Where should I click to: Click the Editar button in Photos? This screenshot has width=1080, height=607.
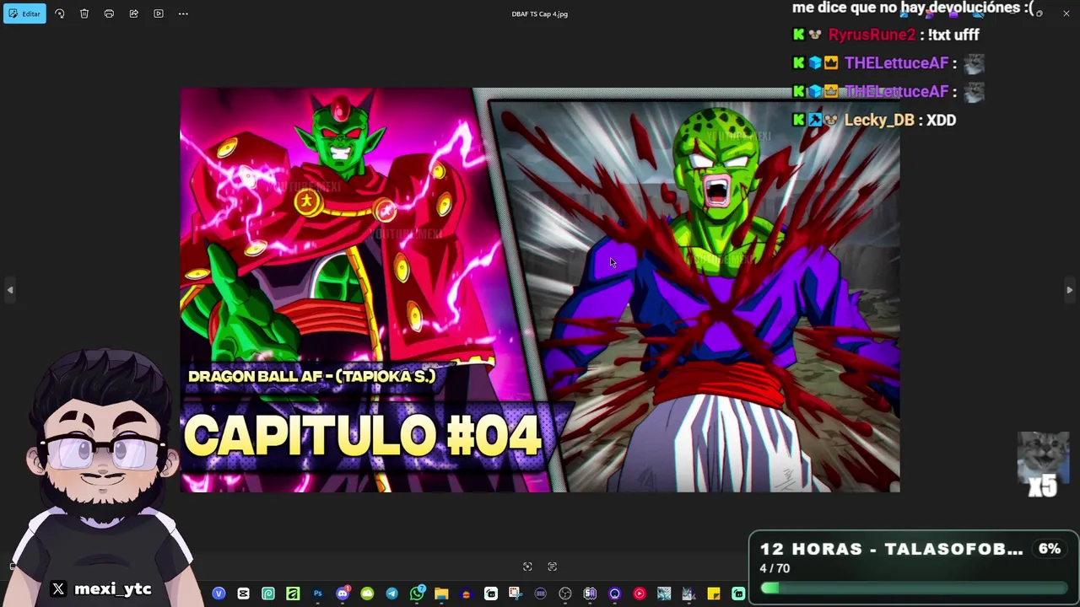point(24,13)
